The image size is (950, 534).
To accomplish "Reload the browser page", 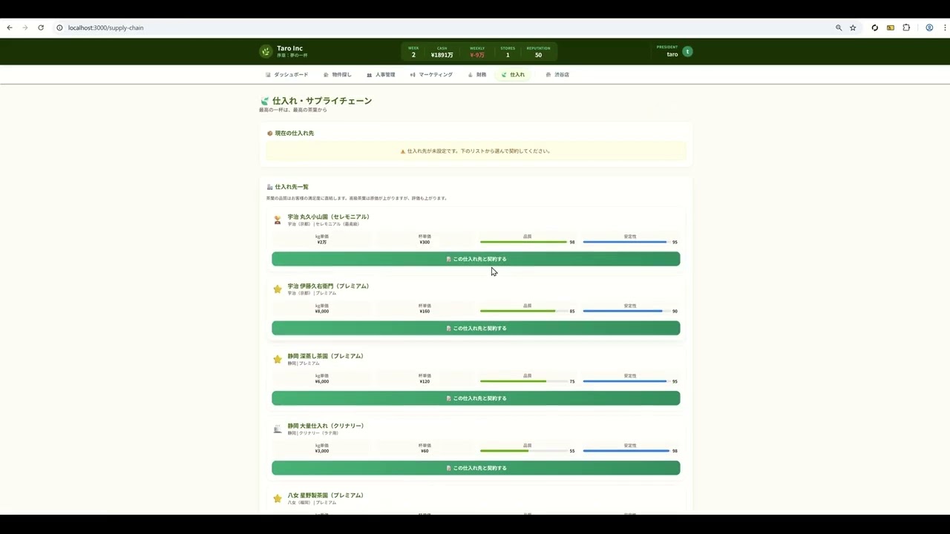I will (x=41, y=27).
